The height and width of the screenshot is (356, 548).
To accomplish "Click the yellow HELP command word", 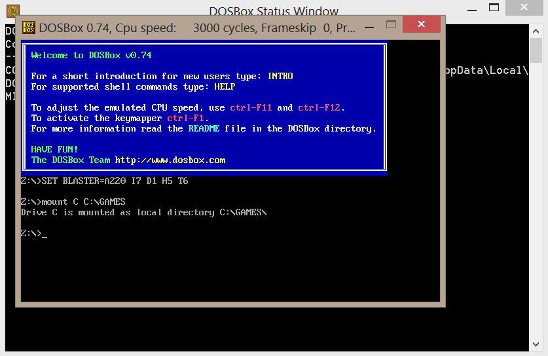I will click(225, 86).
